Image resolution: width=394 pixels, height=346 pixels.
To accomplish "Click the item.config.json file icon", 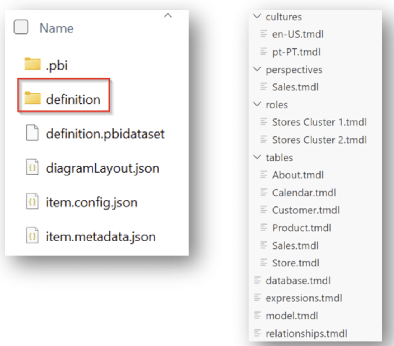I will click(32, 202).
